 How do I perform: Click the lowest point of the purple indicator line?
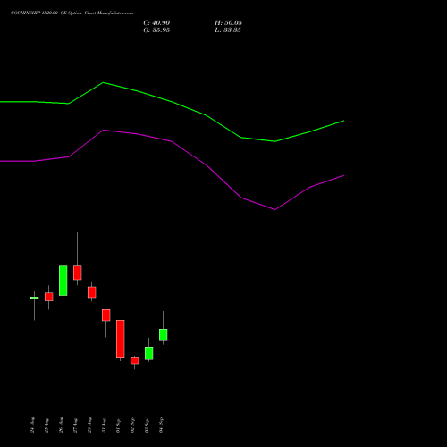274,210
